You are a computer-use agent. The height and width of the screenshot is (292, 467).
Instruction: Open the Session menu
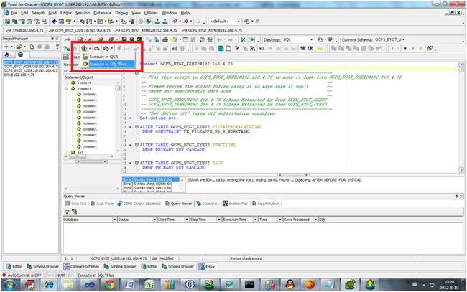pyautogui.click(x=83, y=13)
